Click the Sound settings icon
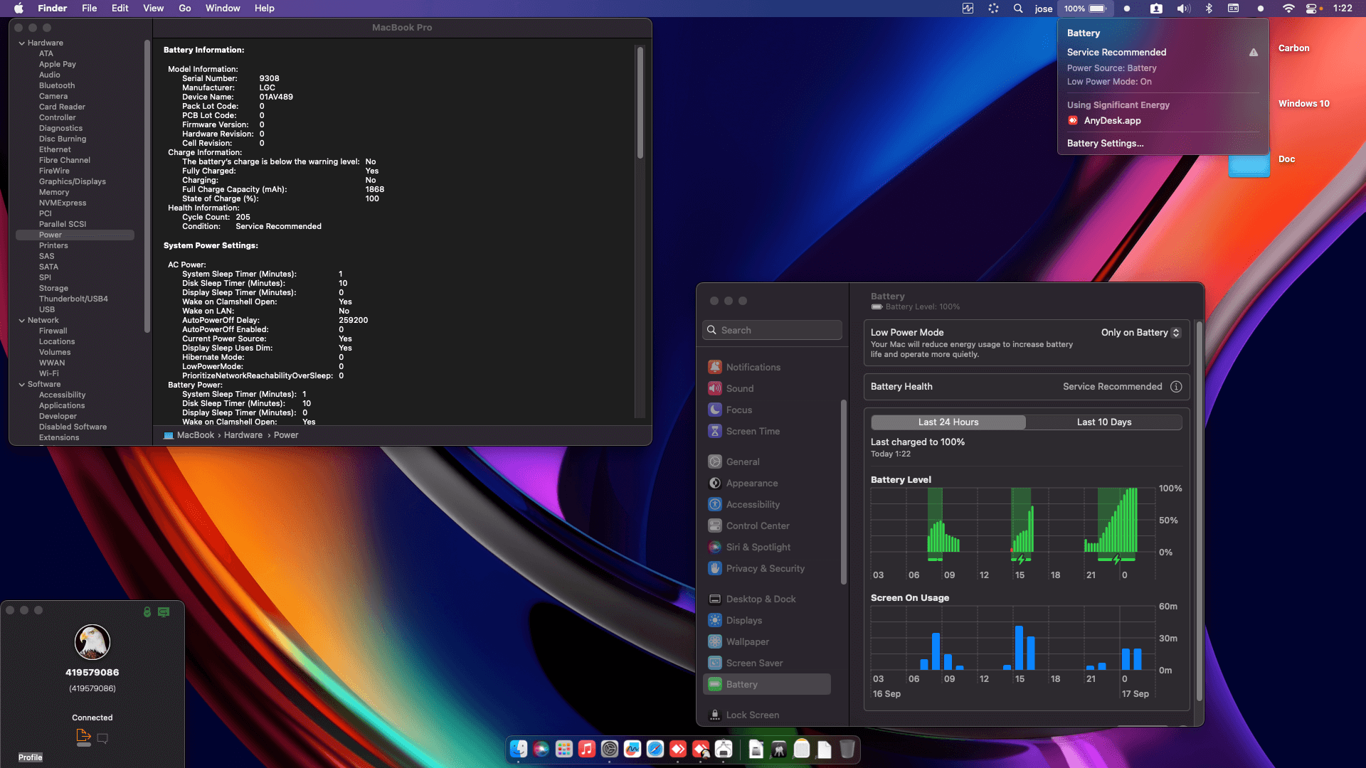 pos(715,388)
